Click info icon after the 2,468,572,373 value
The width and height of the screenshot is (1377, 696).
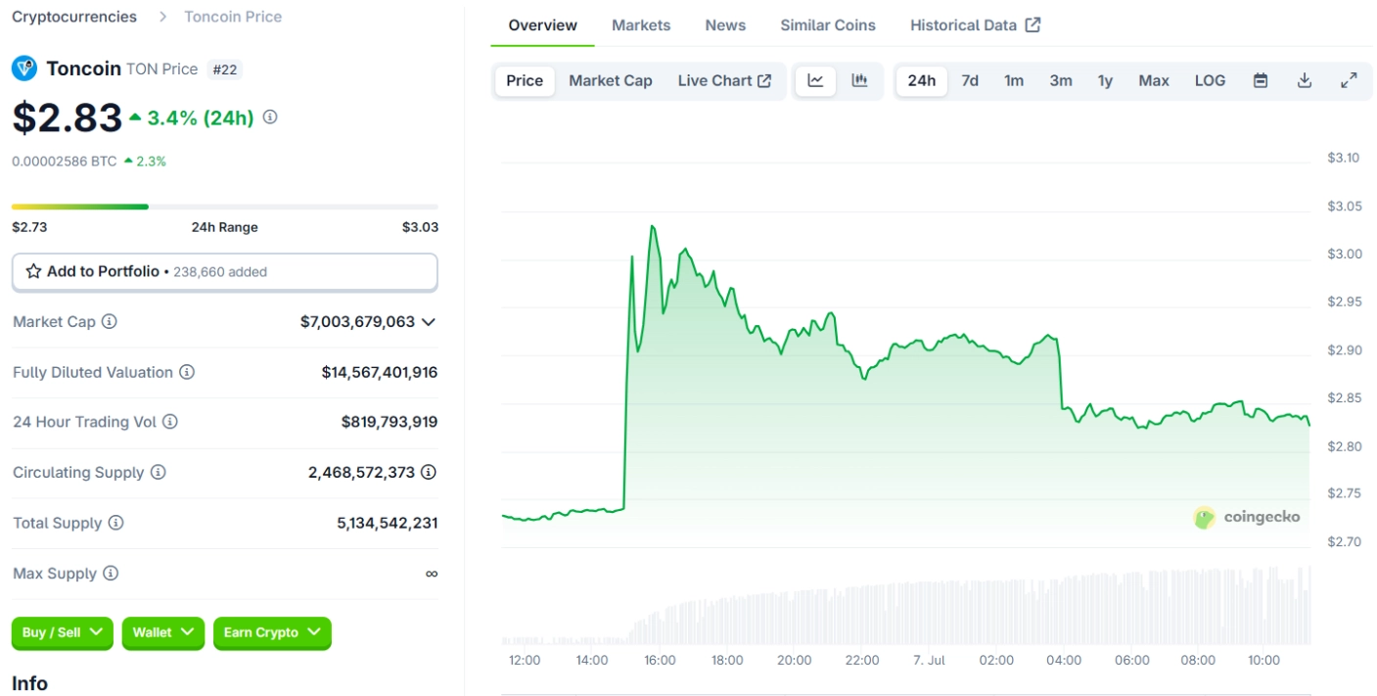pos(429,473)
